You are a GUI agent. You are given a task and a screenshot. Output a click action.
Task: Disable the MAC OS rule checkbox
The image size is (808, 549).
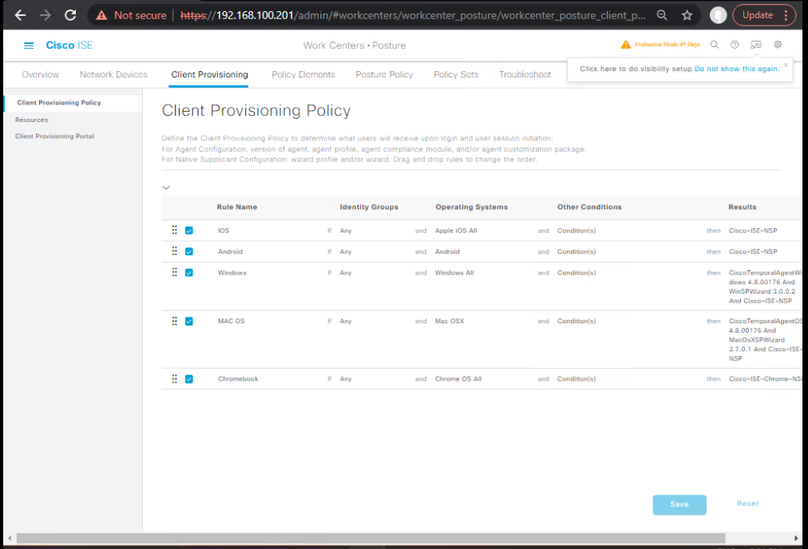click(x=189, y=321)
